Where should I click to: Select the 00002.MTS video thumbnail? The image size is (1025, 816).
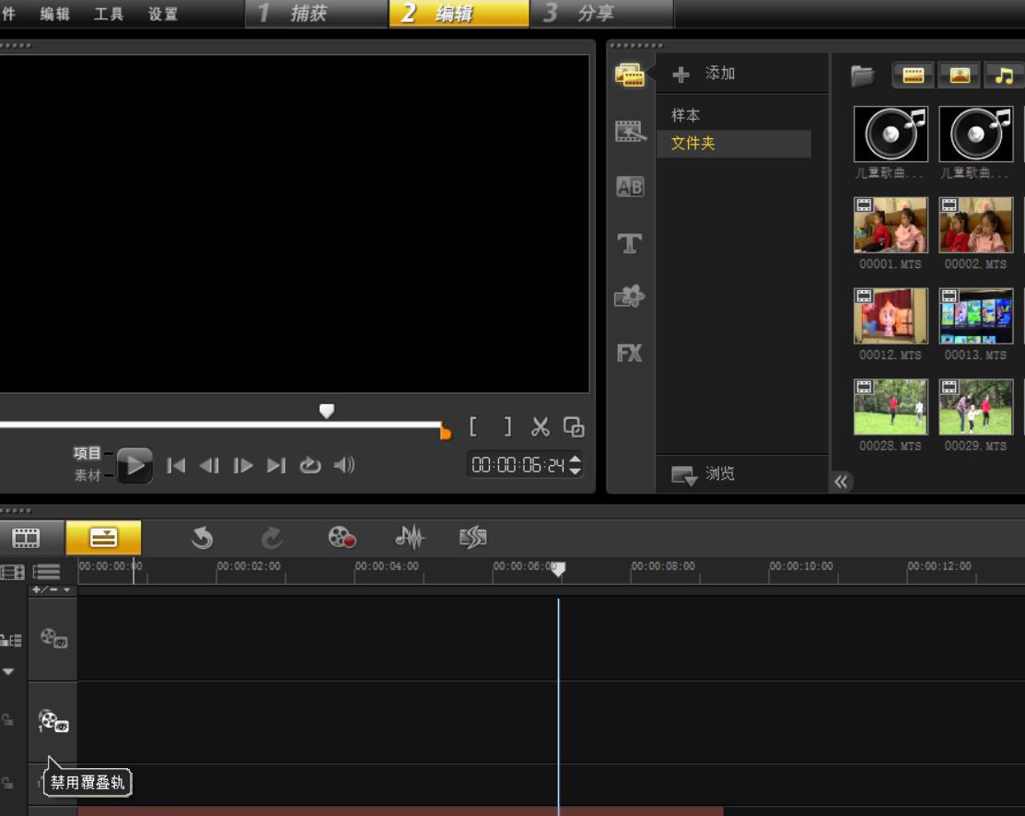click(975, 225)
